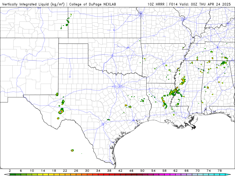Click the legend value "74"
The height and width of the screenshot is (176, 235).
[209, 171]
